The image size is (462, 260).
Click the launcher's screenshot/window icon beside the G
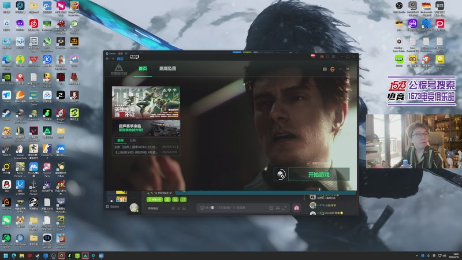(x=325, y=69)
